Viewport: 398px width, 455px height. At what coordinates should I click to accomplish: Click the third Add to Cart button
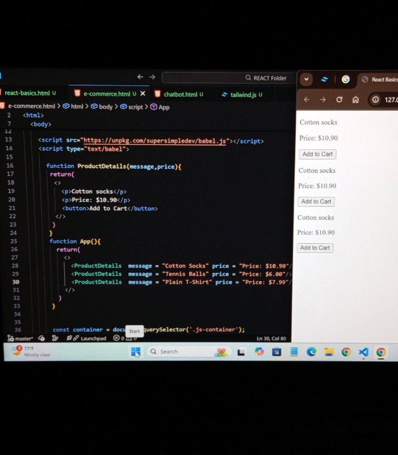tap(315, 248)
